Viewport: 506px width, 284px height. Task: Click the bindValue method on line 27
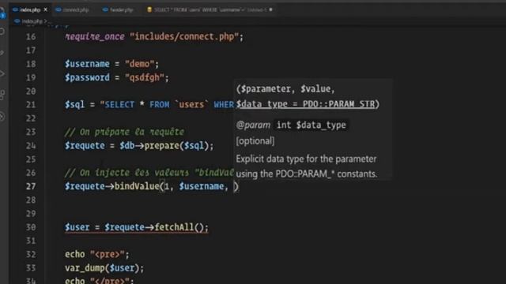[x=137, y=186]
